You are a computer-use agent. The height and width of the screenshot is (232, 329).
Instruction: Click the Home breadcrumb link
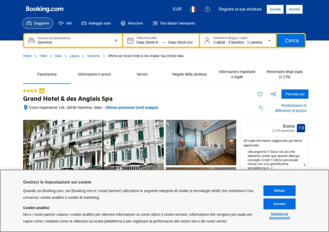(x=27, y=56)
